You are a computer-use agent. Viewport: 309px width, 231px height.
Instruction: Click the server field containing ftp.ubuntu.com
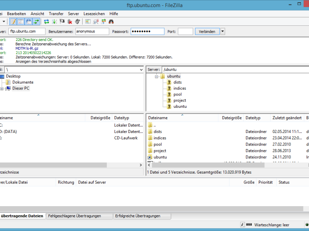pyautogui.click(x=27, y=31)
